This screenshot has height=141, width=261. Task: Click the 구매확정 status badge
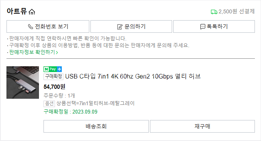[x=53, y=77]
